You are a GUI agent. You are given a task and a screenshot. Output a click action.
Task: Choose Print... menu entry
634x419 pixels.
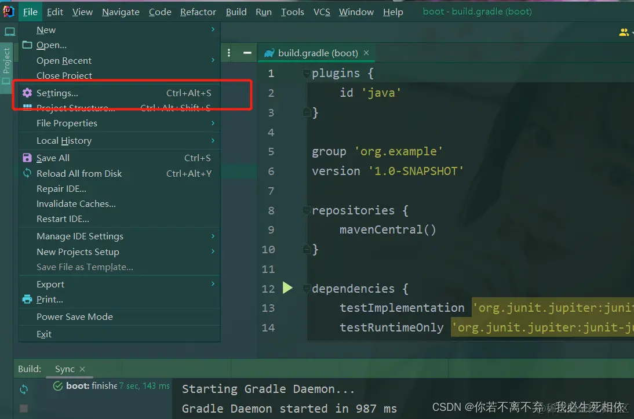tap(119, 299)
